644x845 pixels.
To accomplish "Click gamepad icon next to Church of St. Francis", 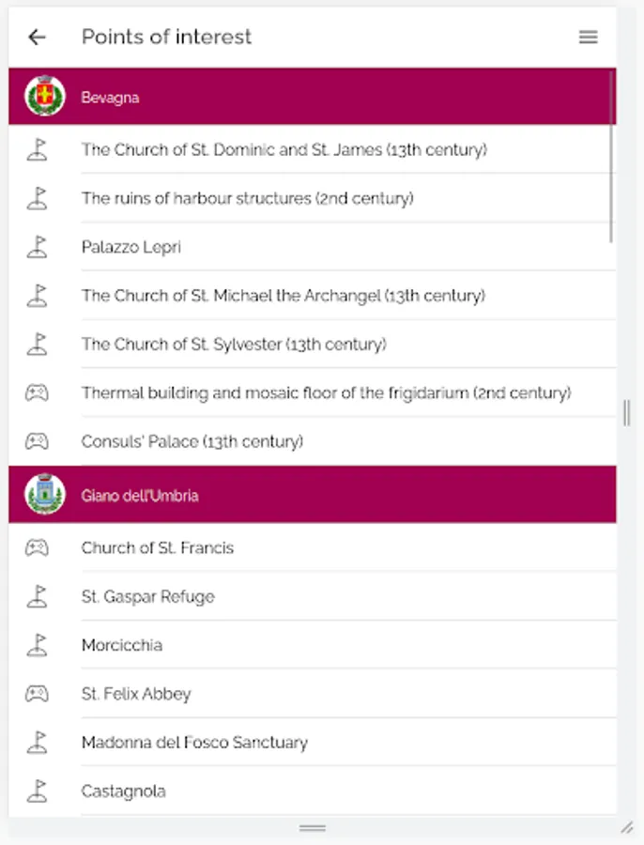I will point(37,547).
